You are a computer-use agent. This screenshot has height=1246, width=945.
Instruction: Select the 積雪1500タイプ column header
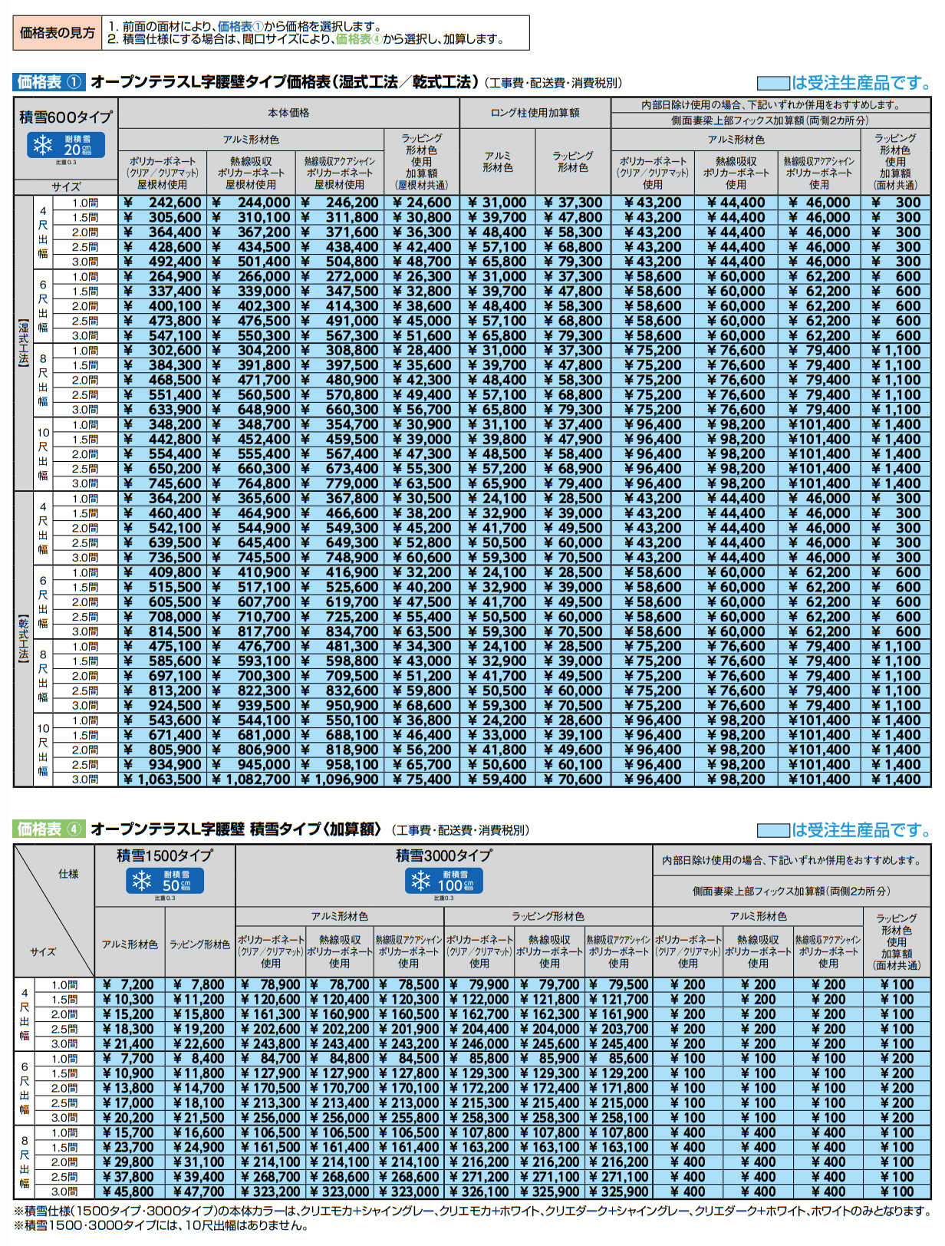[164, 855]
